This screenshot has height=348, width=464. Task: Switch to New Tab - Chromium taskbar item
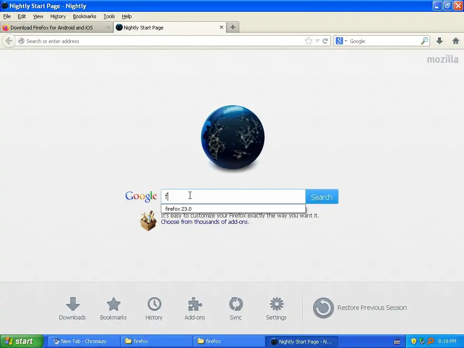pyautogui.click(x=84, y=341)
